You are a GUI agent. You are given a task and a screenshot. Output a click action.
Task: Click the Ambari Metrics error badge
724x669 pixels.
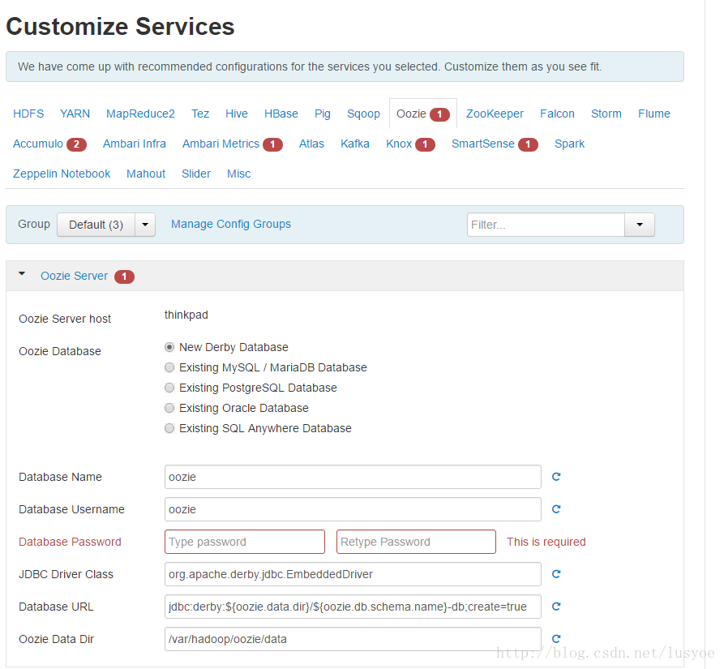pyautogui.click(x=272, y=144)
